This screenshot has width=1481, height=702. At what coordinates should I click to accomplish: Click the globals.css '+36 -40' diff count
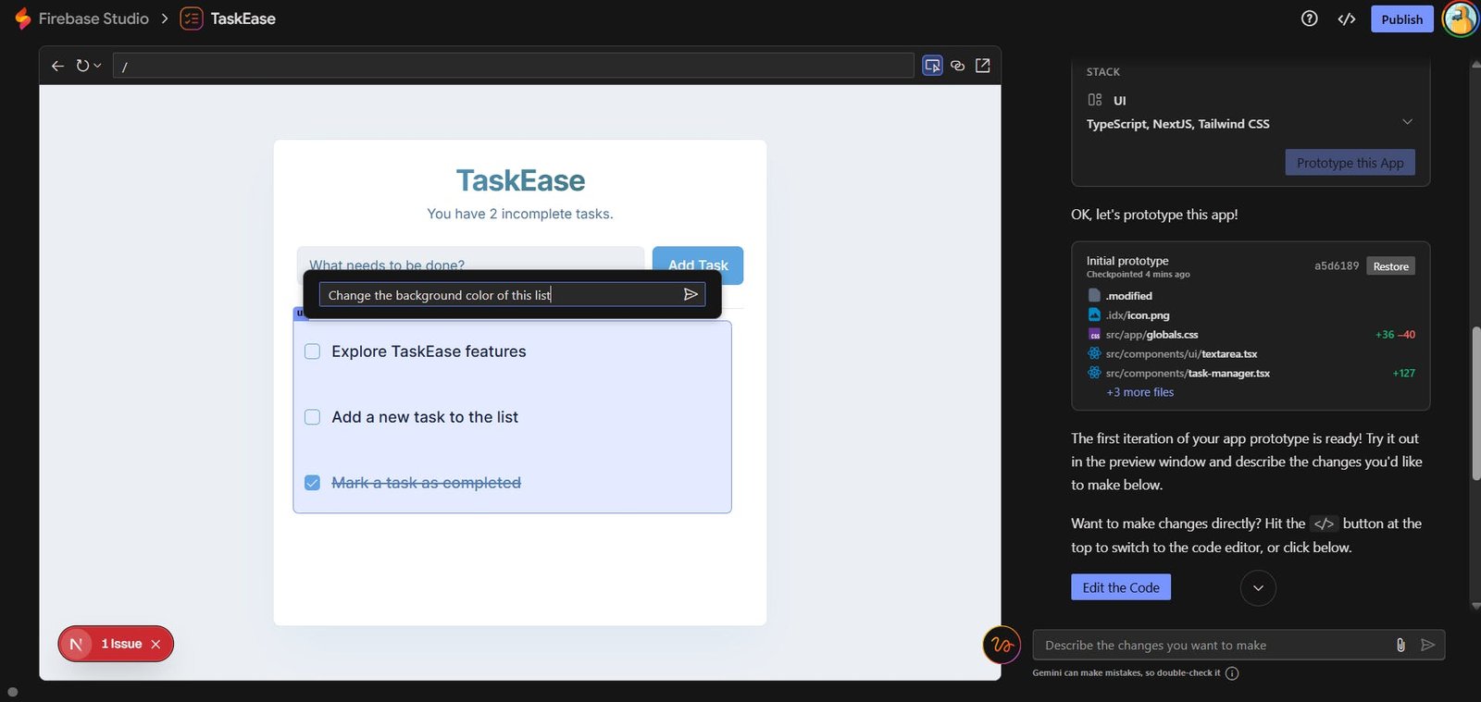pyautogui.click(x=1395, y=335)
